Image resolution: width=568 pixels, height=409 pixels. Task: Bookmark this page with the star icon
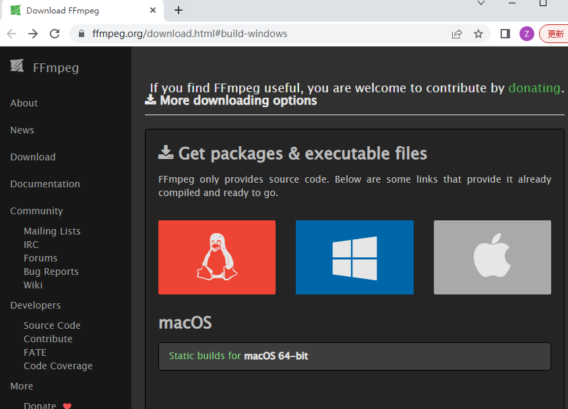click(478, 34)
